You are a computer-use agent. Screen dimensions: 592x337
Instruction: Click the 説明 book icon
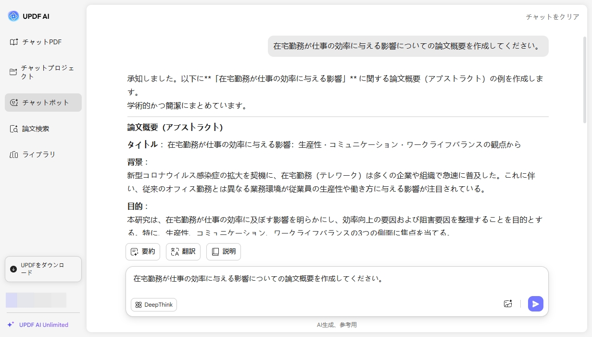pyautogui.click(x=215, y=252)
